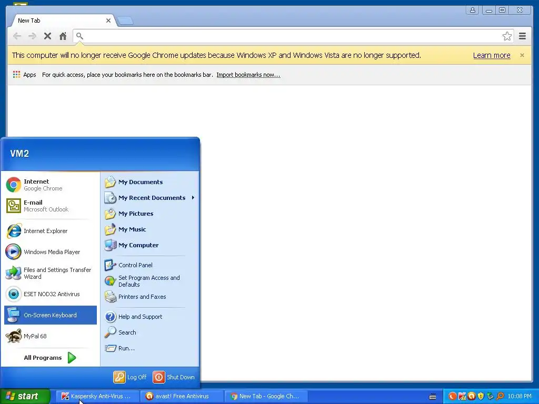This screenshot has height=404, width=539.
Task: Open ESET NOD32 Antivirus
Action: click(x=51, y=294)
